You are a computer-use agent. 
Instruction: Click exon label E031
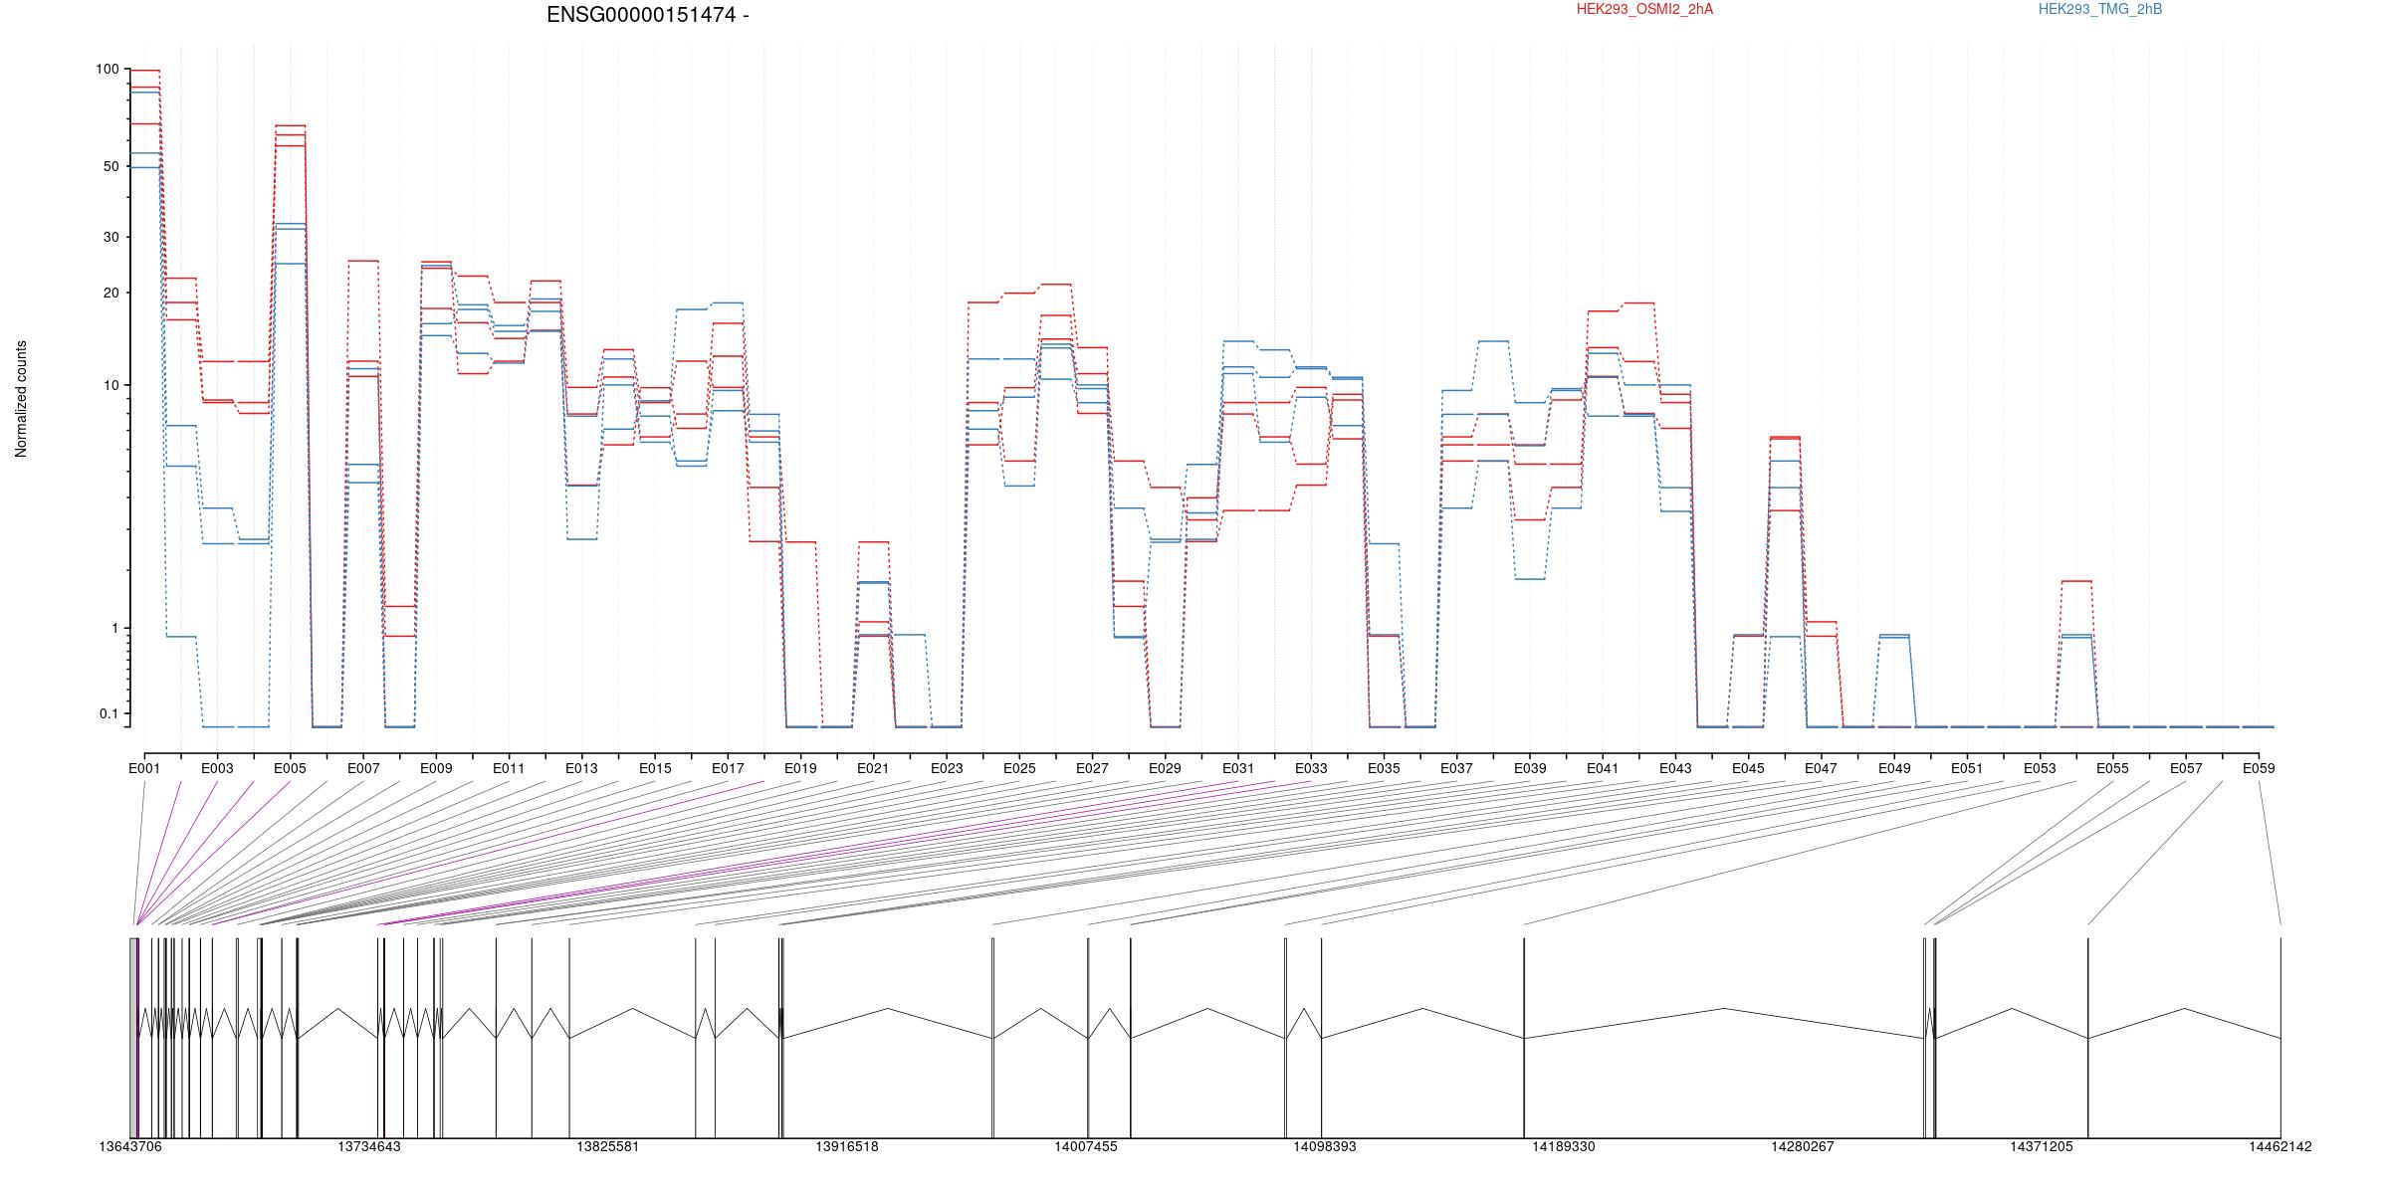pos(1238,768)
